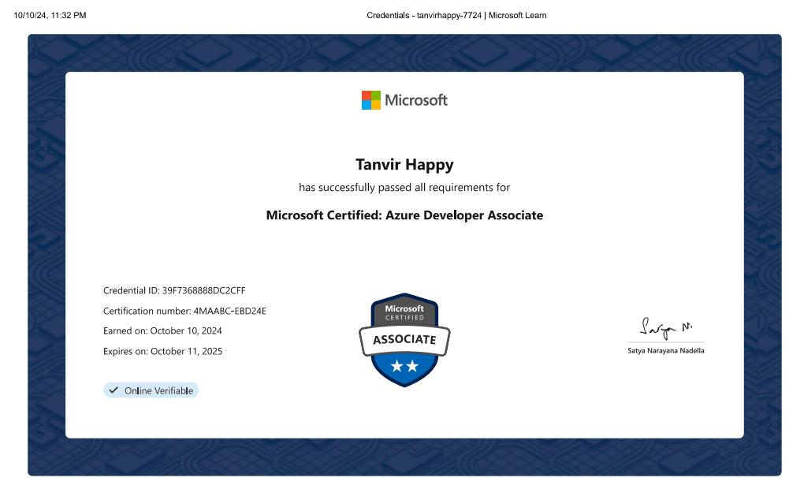Click the Microsoft wordmark beside the logo
Viewport: 789px width, 478px height.
pyautogui.click(x=416, y=100)
